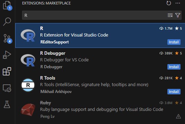Click the Ruby gem logo
The height and width of the screenshot is (124, 185).
[28, 110]
